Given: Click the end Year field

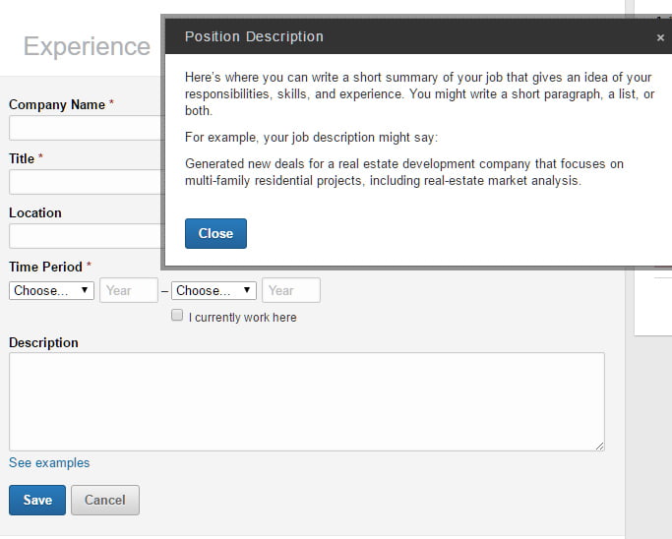Looking at the screenshot, I should tap(291, 290).
